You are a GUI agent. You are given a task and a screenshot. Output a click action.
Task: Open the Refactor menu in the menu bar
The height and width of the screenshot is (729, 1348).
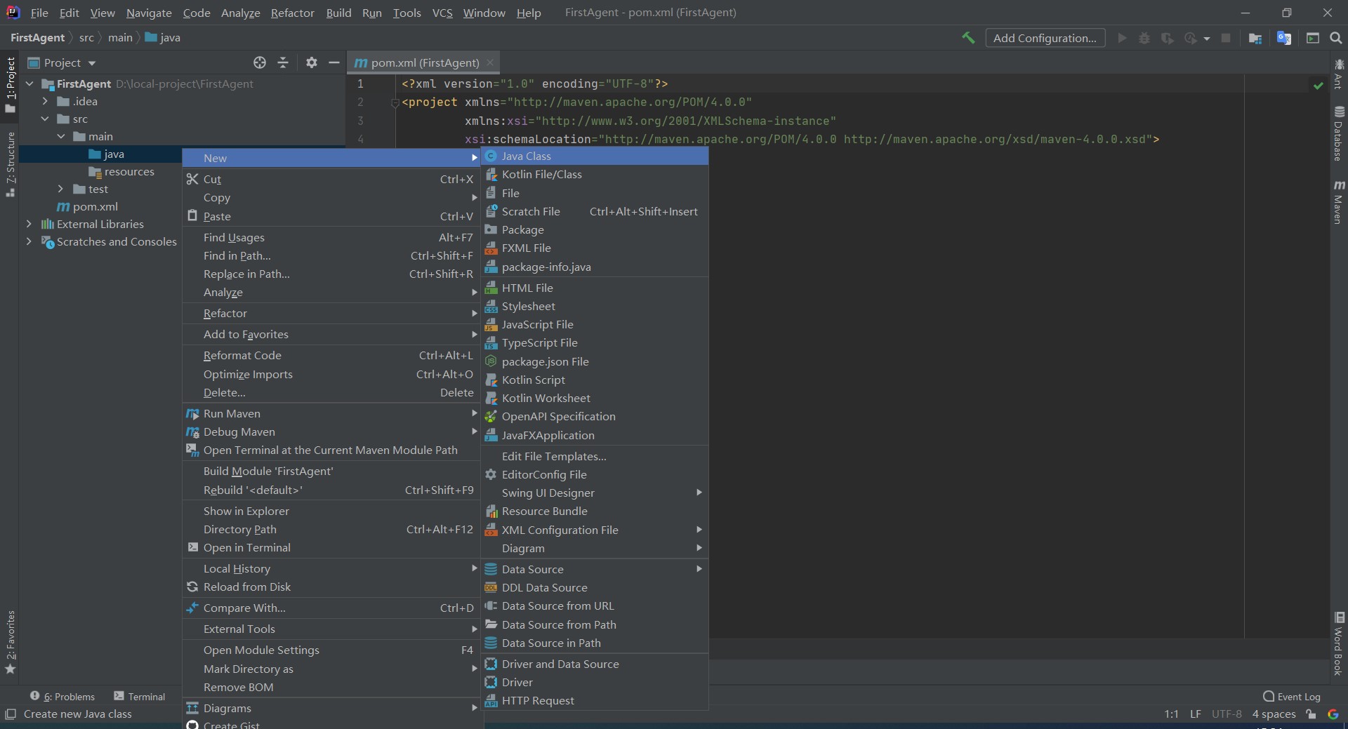coord(292,13)
